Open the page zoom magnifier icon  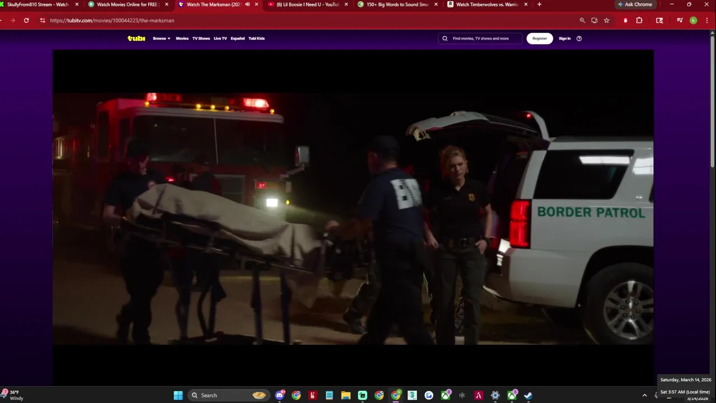(582, 20)
